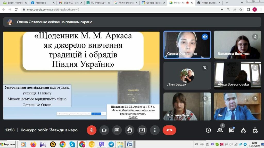Open more options three-dot menu
Screen dimensions: 264x148
(x=155, y=130)
